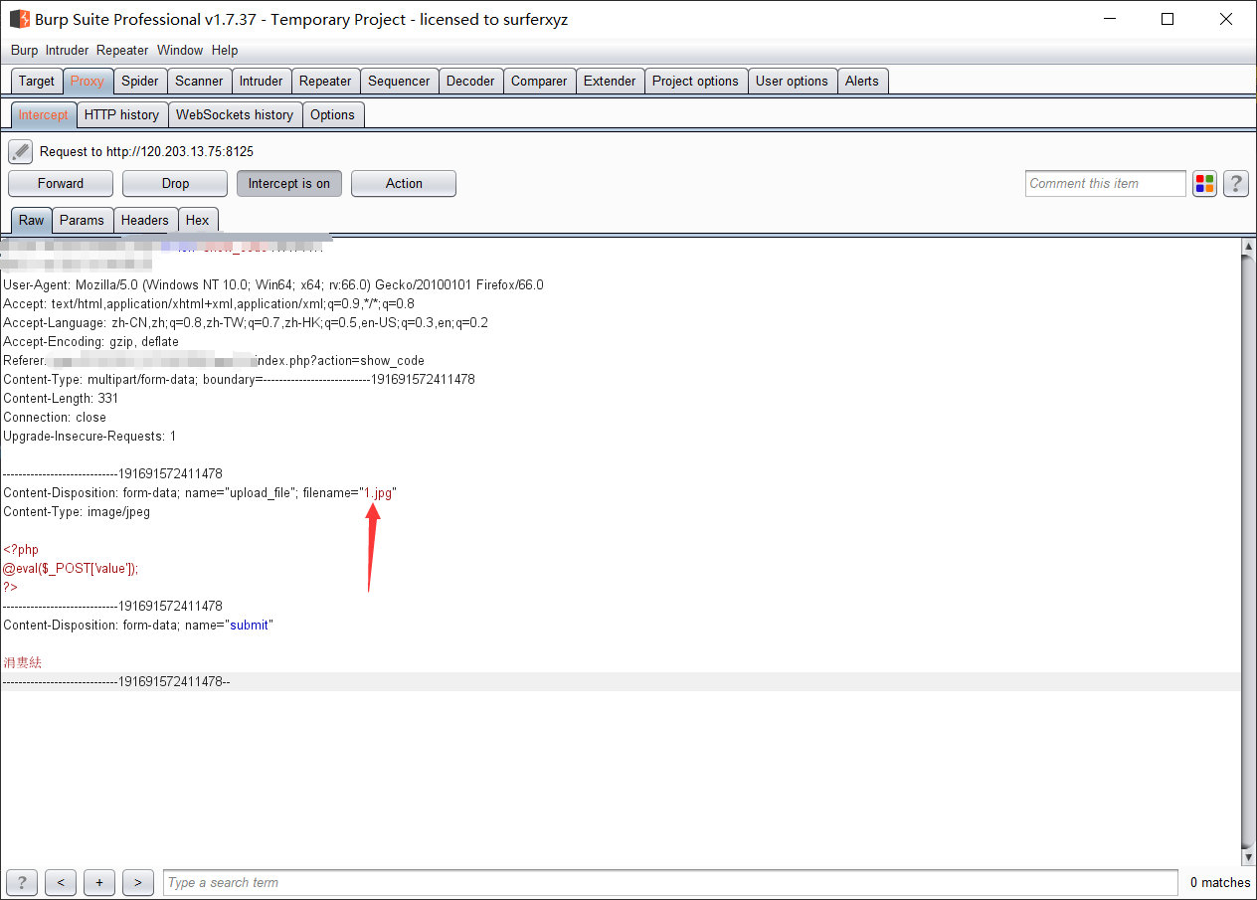Screen dimensions: 1257x900
Task: Click the scrollbar up arrow
Action: click(x=1249, y=246)
